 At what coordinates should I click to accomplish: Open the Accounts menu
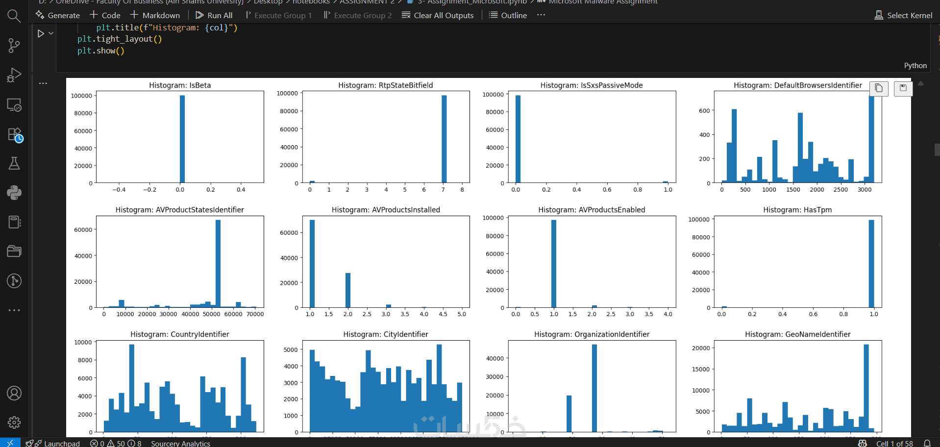tap(14, 393)
